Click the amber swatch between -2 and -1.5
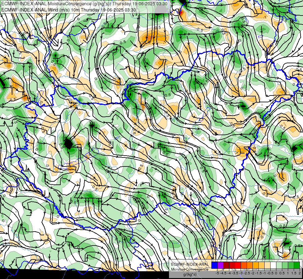Viewport: 303px width, 279px height. pyautogui.click(x=255, y=265)
